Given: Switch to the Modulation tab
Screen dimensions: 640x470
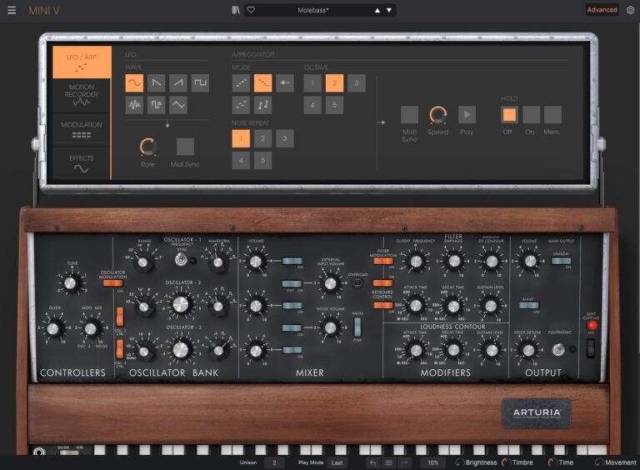Looking at the screenshot, I should click(x=82, y=129).
